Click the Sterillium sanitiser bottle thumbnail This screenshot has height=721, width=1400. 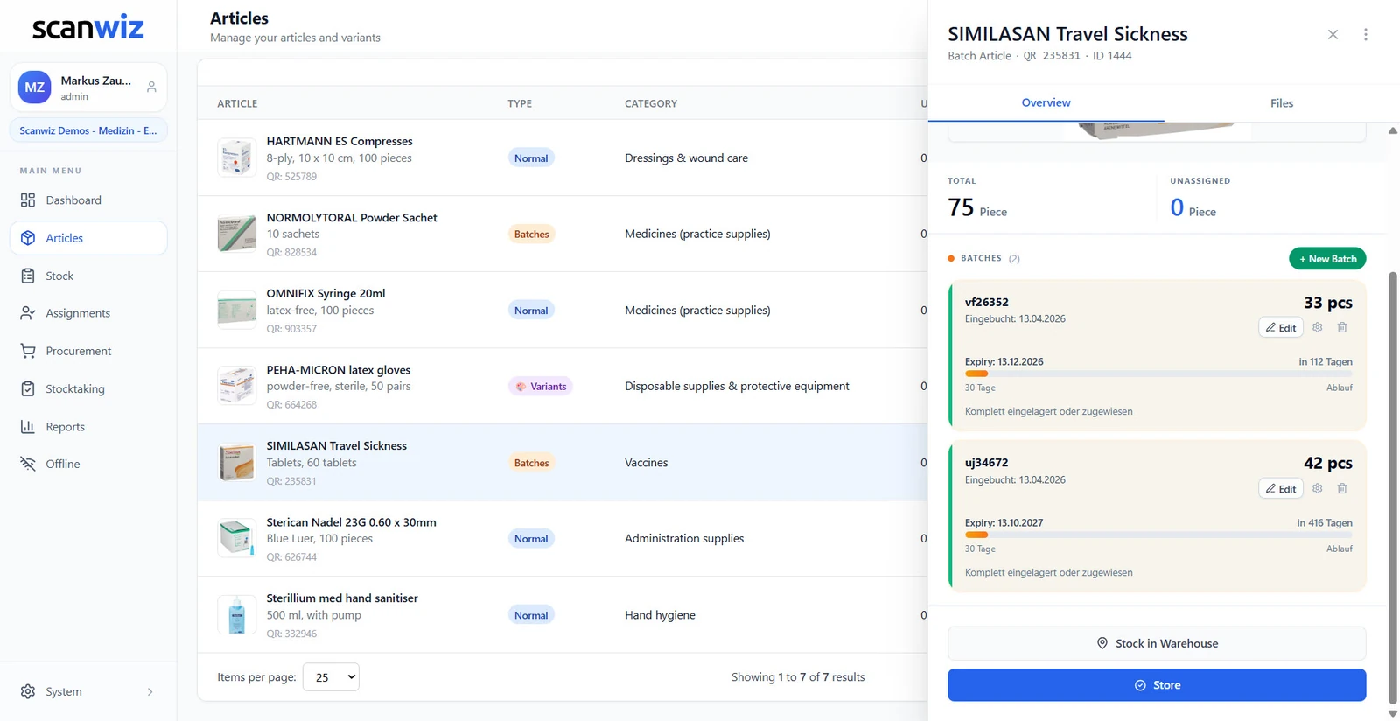pyautogui.click(x=236, y=615)
